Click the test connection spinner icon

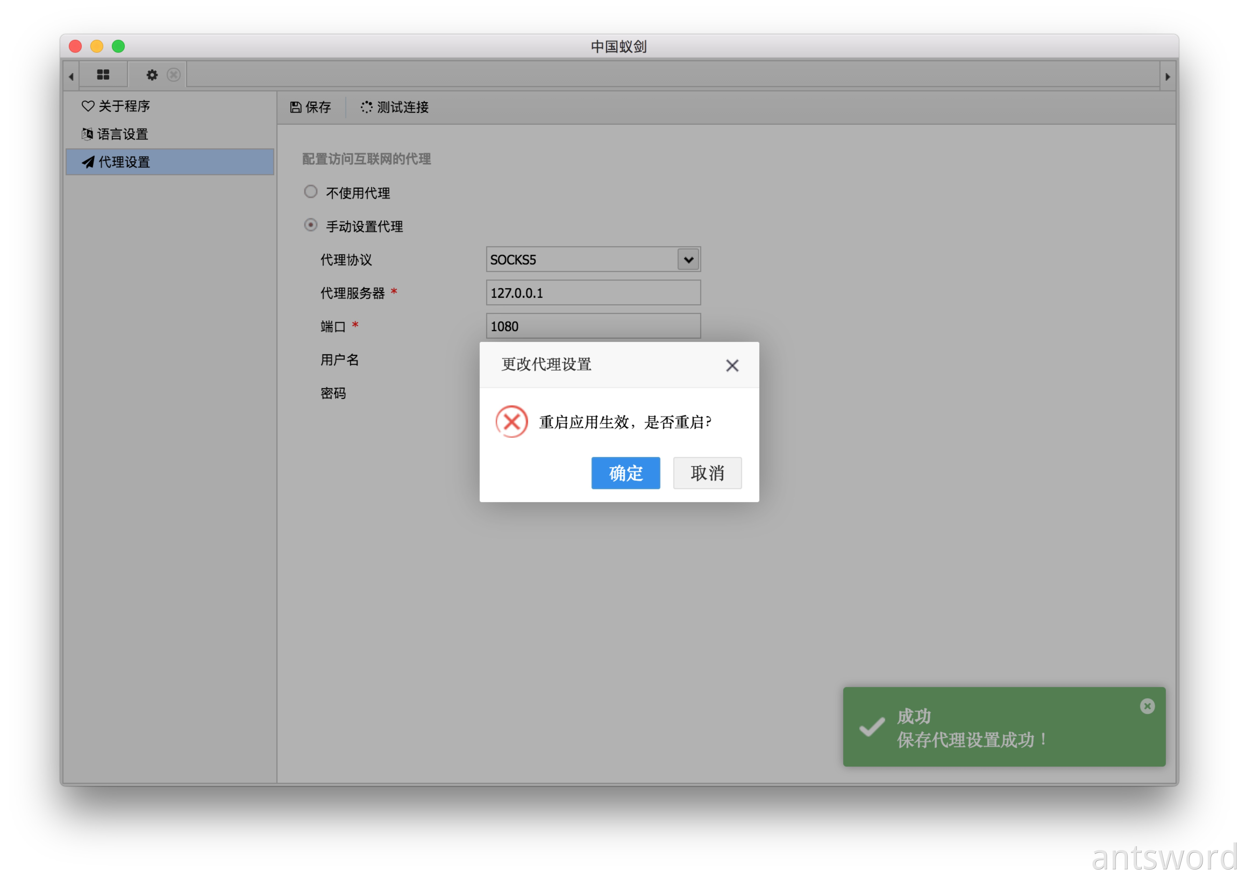click(366, 107)
